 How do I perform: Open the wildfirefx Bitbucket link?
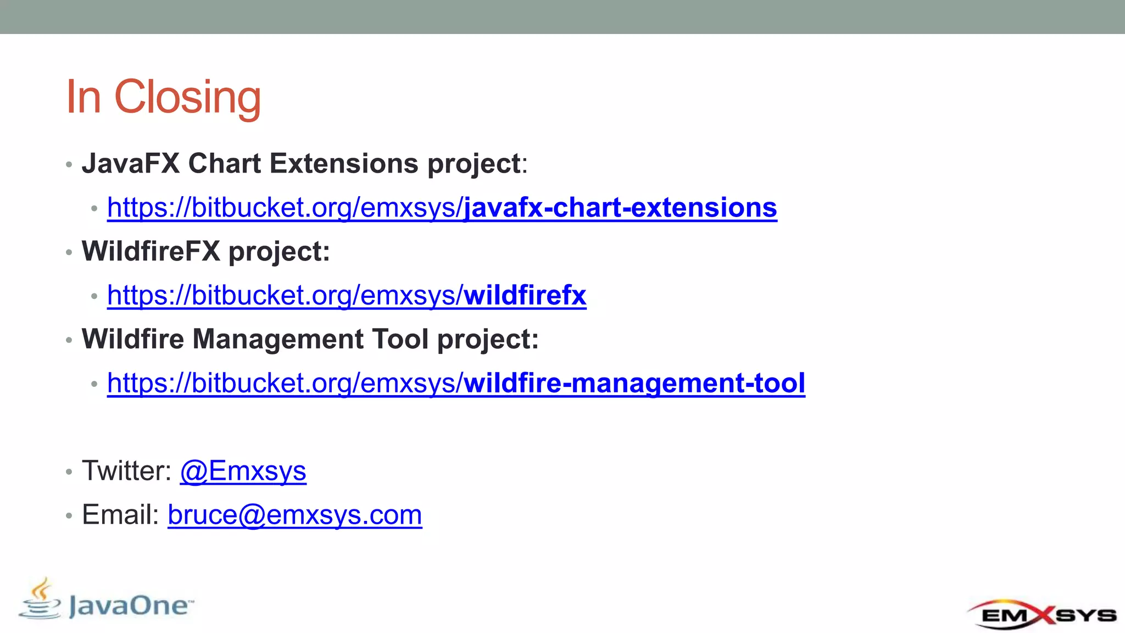point(346,296)
